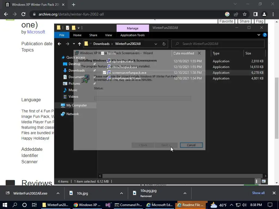279x209 pixels.
Task: Open the View ribbon tab
Action: [x=108, y=35]
